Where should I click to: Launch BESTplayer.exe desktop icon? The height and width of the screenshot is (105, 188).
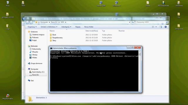(x=163, y=3)
